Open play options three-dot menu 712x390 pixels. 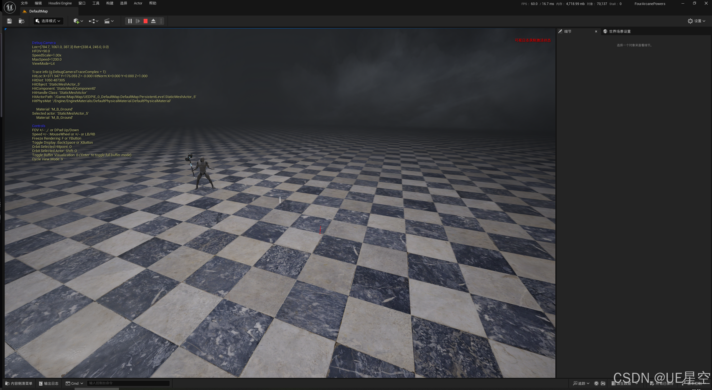coord(161,21)
